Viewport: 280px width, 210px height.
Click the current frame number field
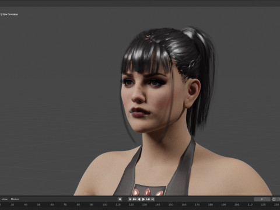(262, 199)
